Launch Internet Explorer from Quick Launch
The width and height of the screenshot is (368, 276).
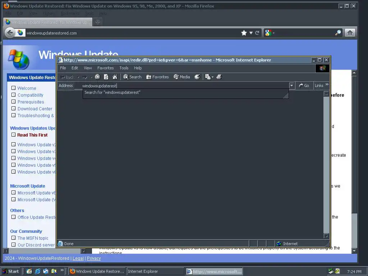click(37, 272)
